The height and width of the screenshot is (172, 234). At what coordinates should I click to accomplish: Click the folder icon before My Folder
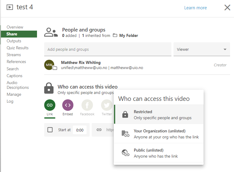click(115, 35)
